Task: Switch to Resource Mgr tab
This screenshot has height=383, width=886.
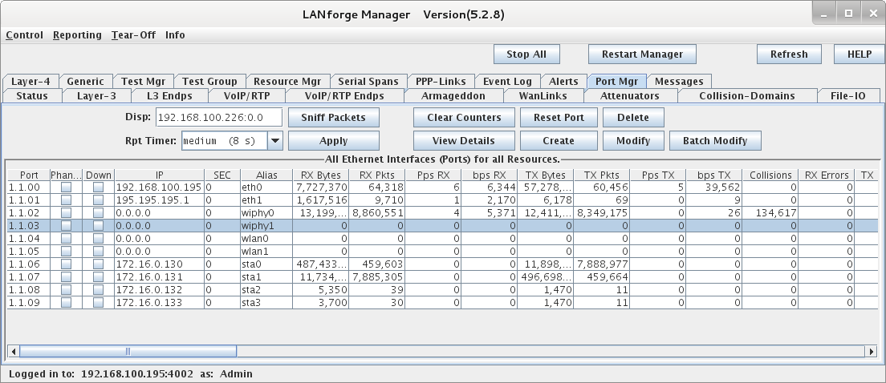Action: pos(287,81)
